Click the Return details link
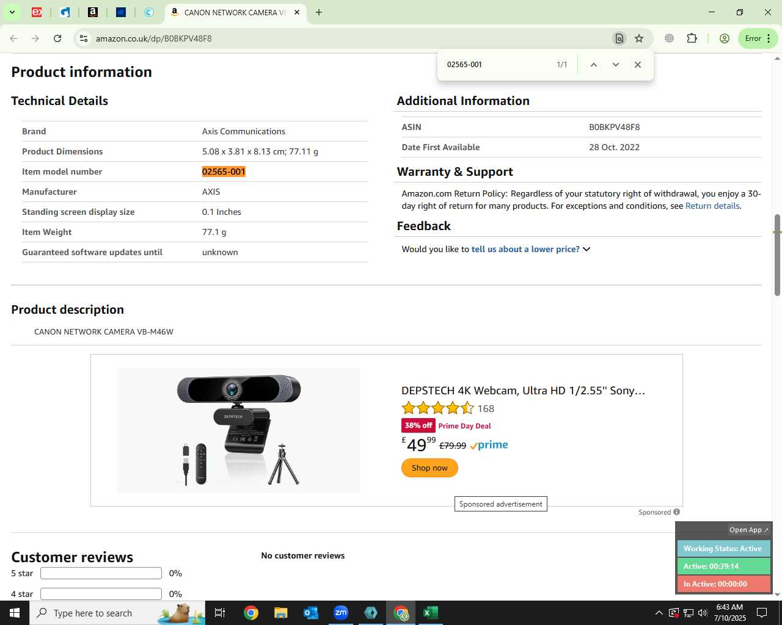Viewport: 782px width, 625px height. [x=712, y=206]
